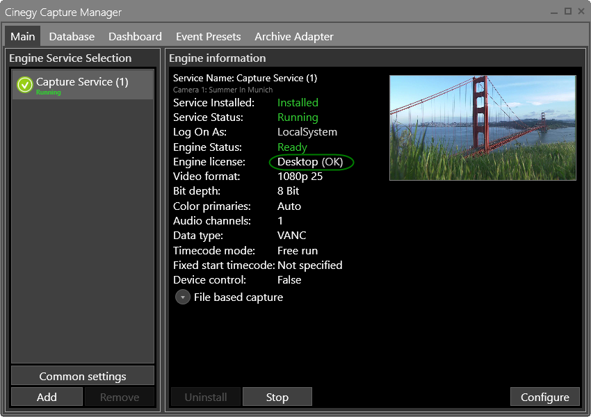Click the 'Desktop (OK)' license value

click(x=310, y=162)
